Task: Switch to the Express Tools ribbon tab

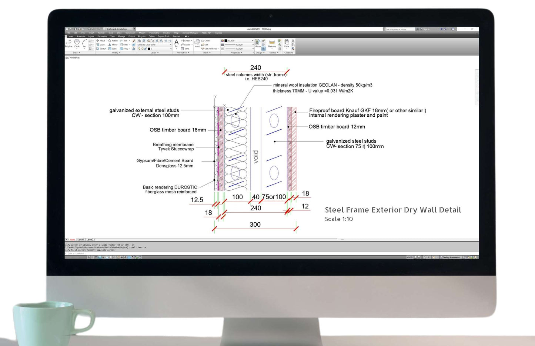Action: coord(164,36)
